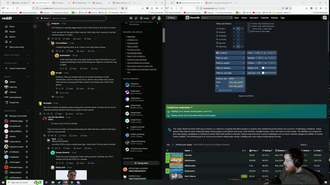This screenshot has height=185, width=330.
Task: Click the r/Steam recent community icon
Action: coord(6,82)
